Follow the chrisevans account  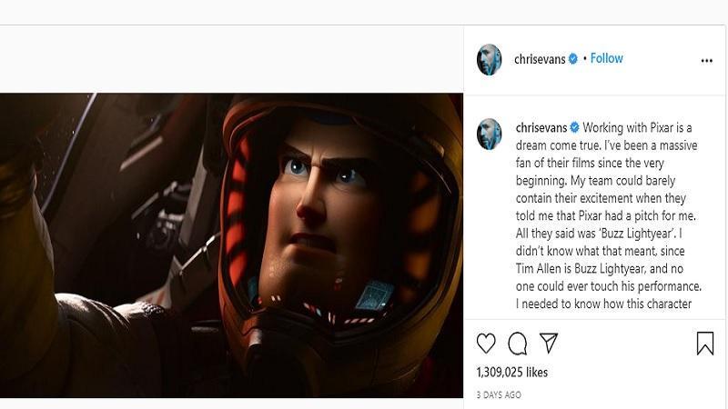(606, 58)
